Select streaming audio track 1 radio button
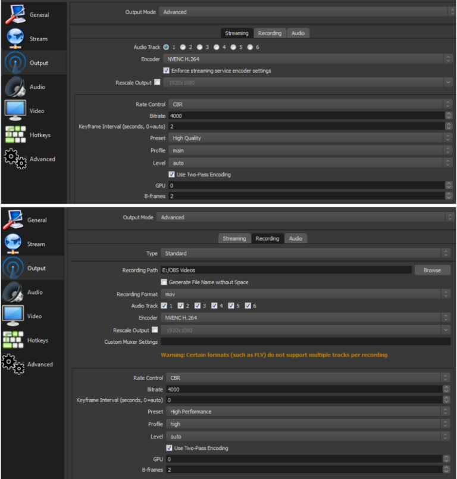 tap(166, 47)
